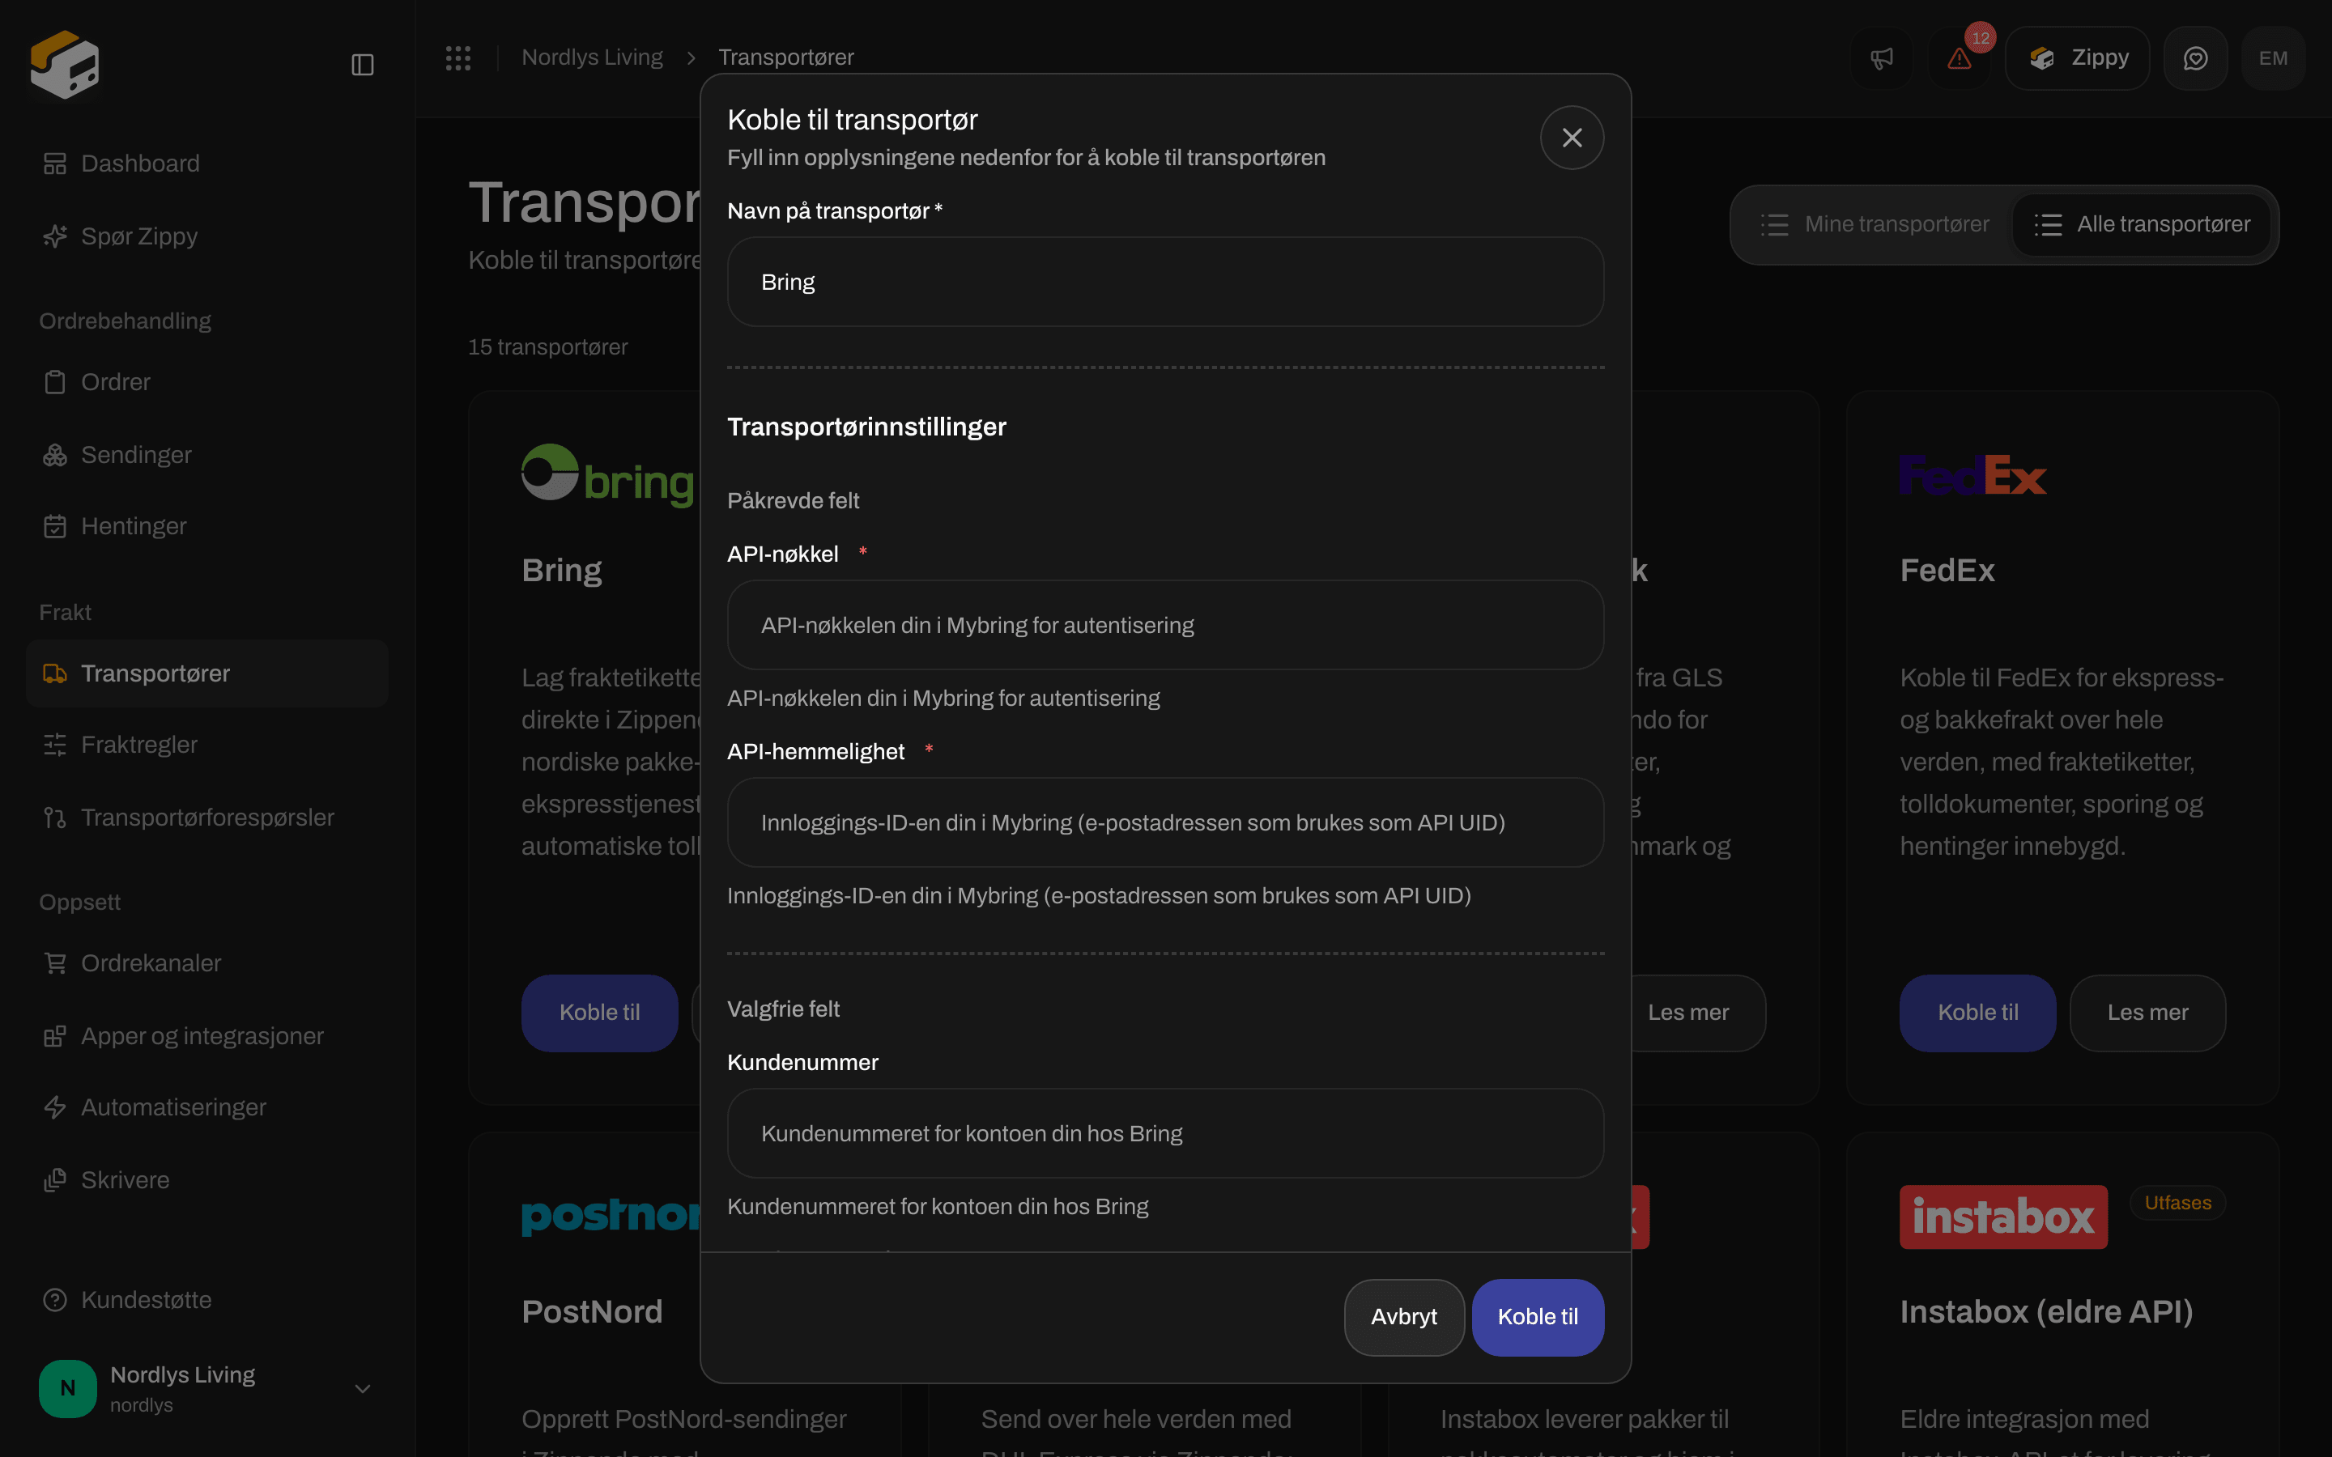2332x1457 pixels.
Task: Click the API-nøkkel input field
Action: coord(1165,626)
